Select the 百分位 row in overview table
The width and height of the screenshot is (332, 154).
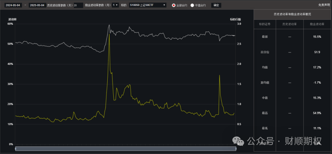pos(265,52)
